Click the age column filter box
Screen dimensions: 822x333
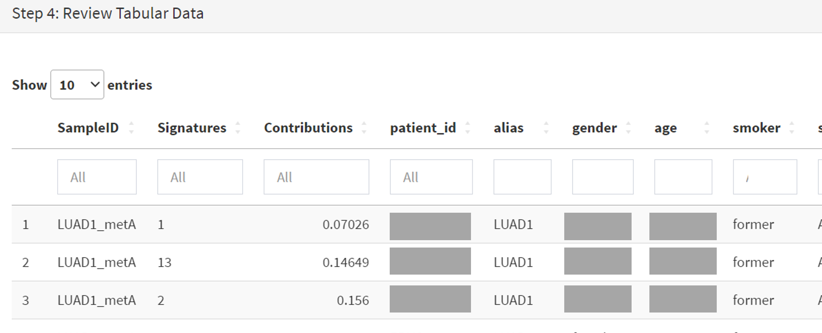pos(683,177)
